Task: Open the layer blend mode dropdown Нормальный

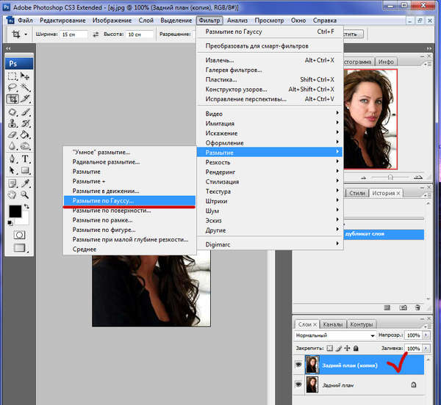Action: click(x=335, y=335)
